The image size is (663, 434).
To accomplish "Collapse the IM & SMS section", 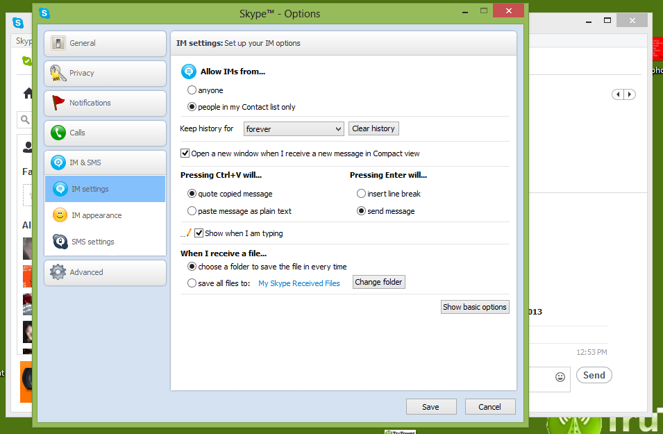I will pos(105,162).
